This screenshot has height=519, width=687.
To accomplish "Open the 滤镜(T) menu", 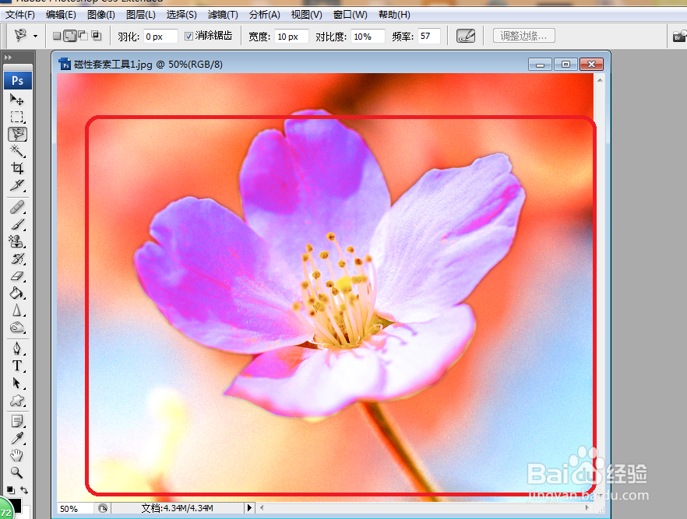I will pos(223,15).
